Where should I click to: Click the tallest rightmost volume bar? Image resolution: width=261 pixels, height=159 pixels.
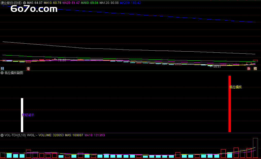pos(255,148)
